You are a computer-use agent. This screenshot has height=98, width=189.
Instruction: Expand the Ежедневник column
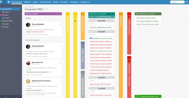click(x=121, y=14)
